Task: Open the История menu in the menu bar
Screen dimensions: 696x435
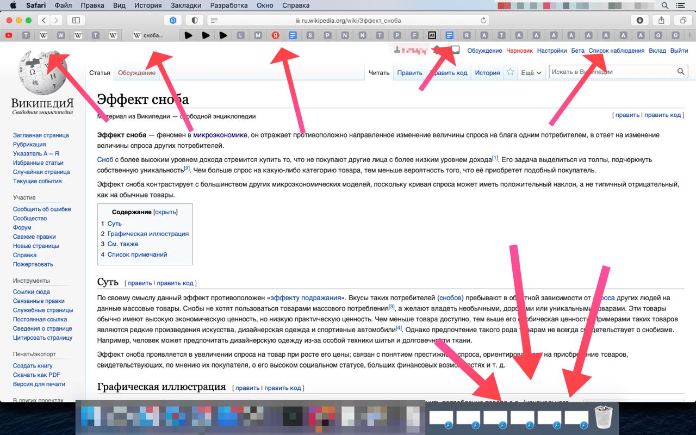Action: [x=148, y=5]
